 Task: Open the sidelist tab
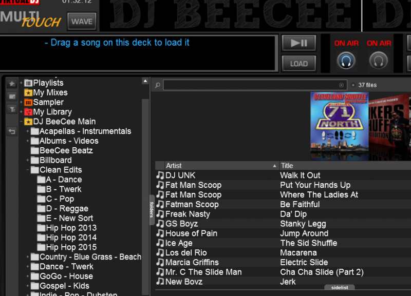pyautogui.click(x=340, y=287)
